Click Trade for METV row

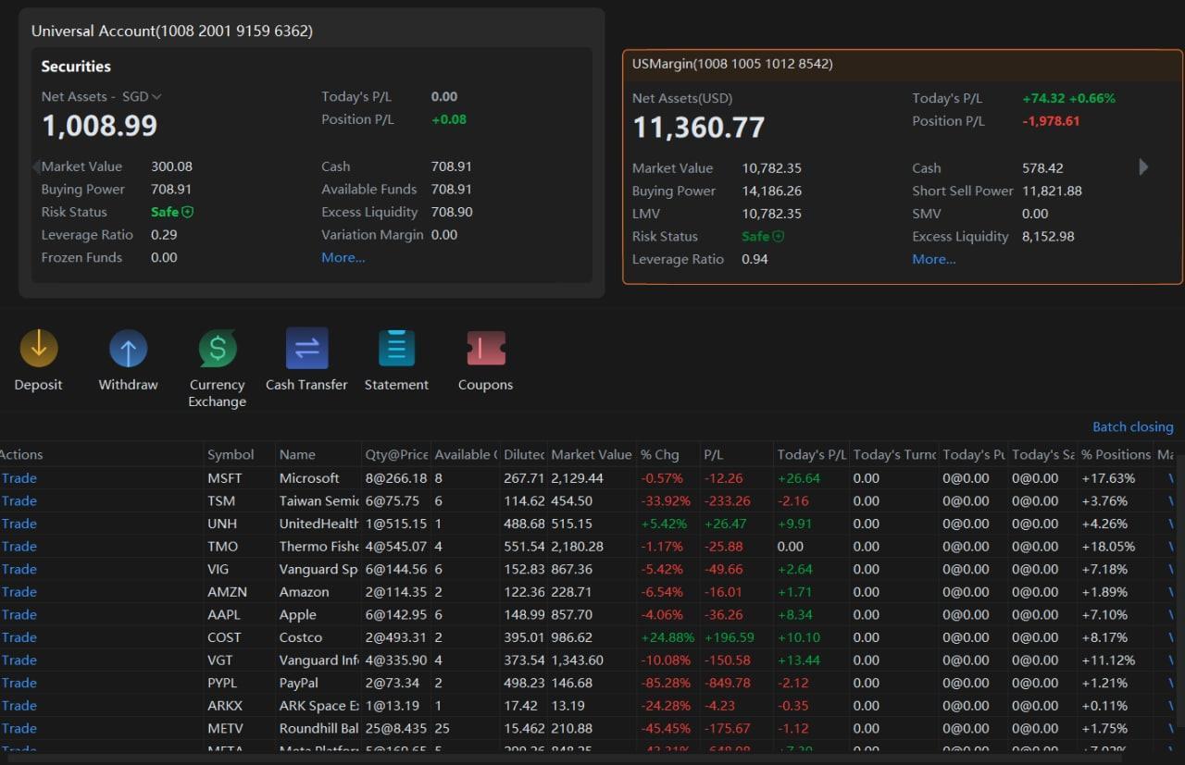19,728
